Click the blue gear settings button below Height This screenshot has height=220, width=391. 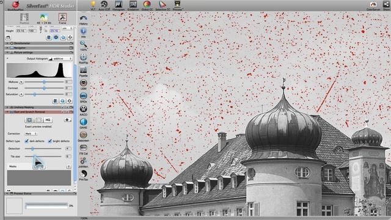pos(56,37)
